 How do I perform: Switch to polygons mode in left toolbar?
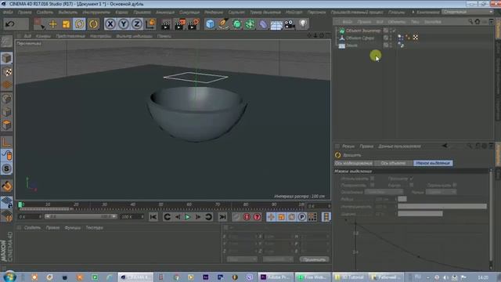click(x=7, y=125)
